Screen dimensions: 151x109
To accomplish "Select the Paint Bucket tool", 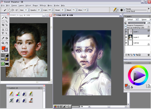I will 7,38.
